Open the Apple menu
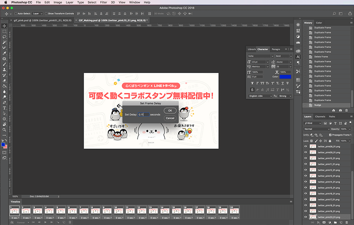 point(6,2)
